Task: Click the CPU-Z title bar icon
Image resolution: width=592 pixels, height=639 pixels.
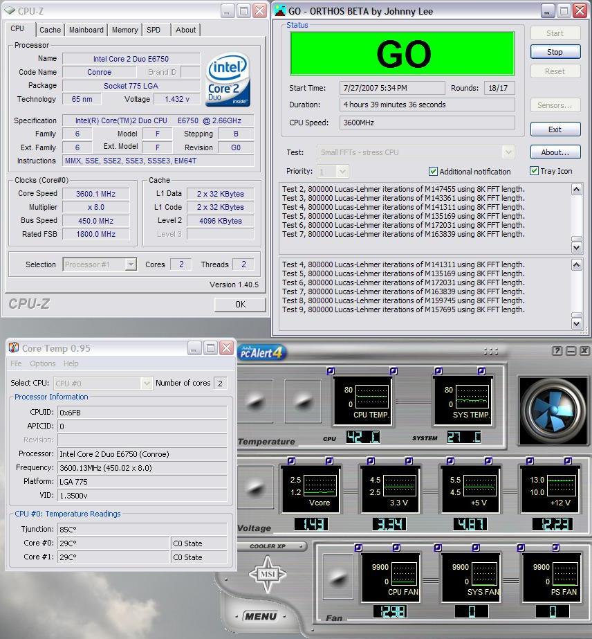Action: click(x=10, y=10)
